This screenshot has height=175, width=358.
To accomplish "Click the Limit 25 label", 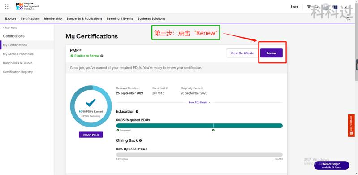I will point(279,159).
